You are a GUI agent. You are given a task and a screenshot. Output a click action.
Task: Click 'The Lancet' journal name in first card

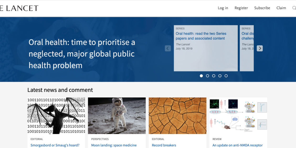(183, 44)
